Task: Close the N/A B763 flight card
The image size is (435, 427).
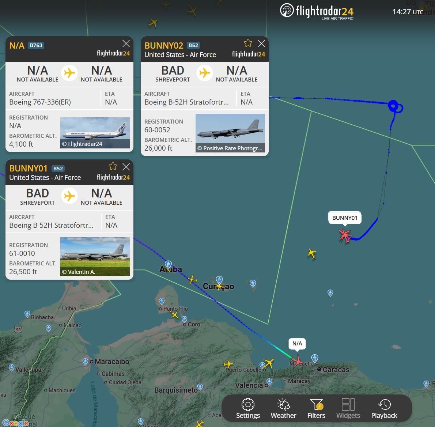Action: click(x=126, y=44)
